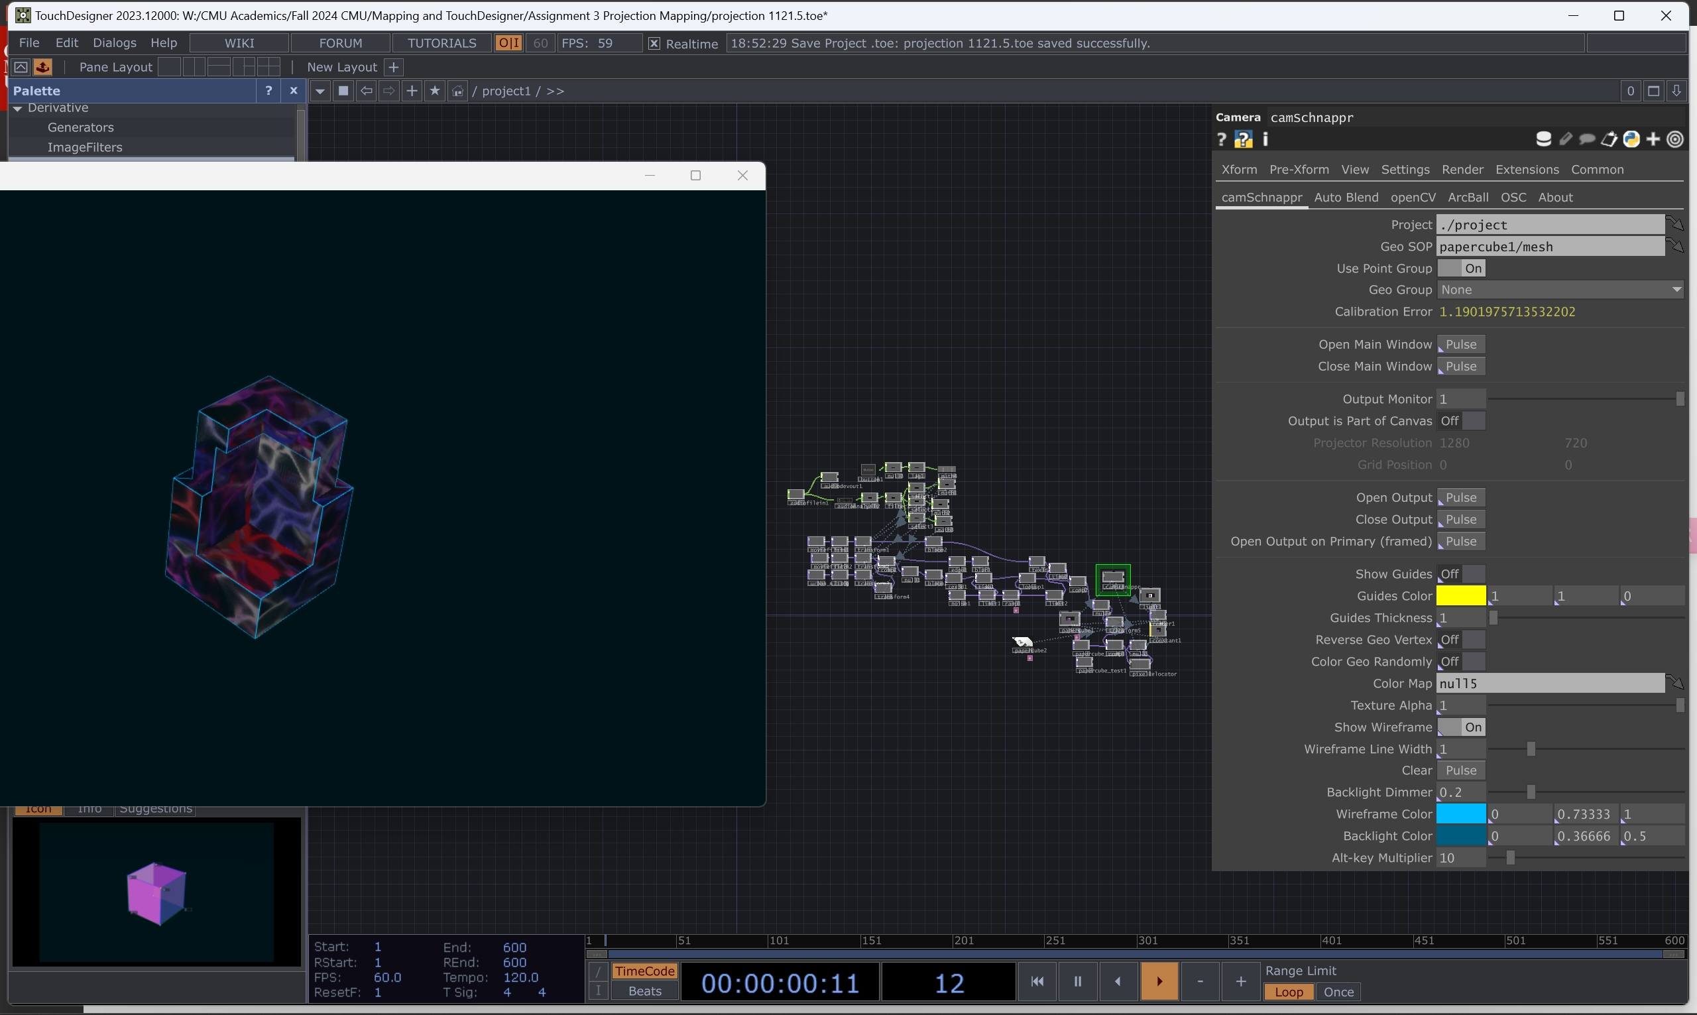Click the back arrow in network pane
Image resolution: width=1697 pixels, height=1015 pixels.
click(367, 91)
